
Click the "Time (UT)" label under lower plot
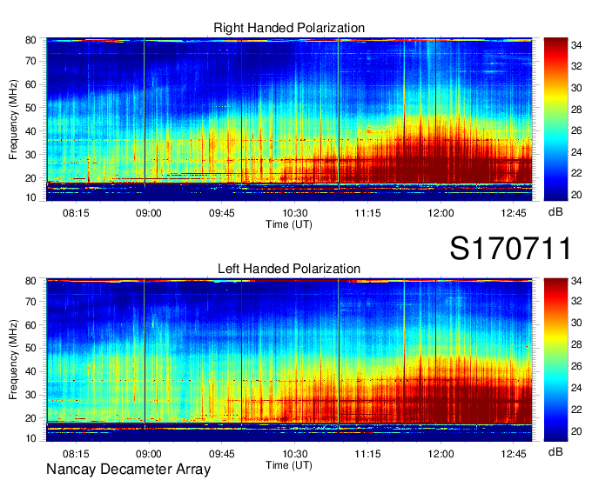tap(289, 465)
